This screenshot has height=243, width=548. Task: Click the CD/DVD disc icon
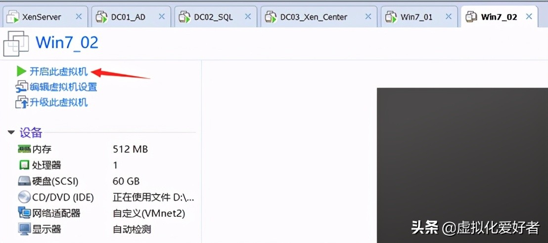(x=24, y=197)
